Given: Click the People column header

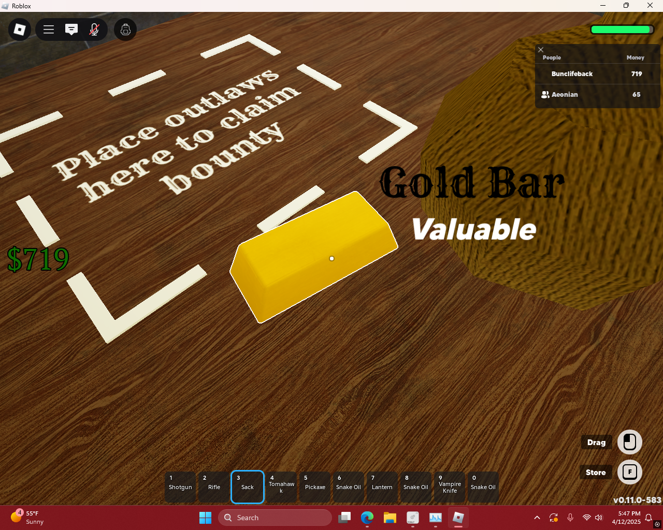Looking at the screenshot, I should click(552, 57).
